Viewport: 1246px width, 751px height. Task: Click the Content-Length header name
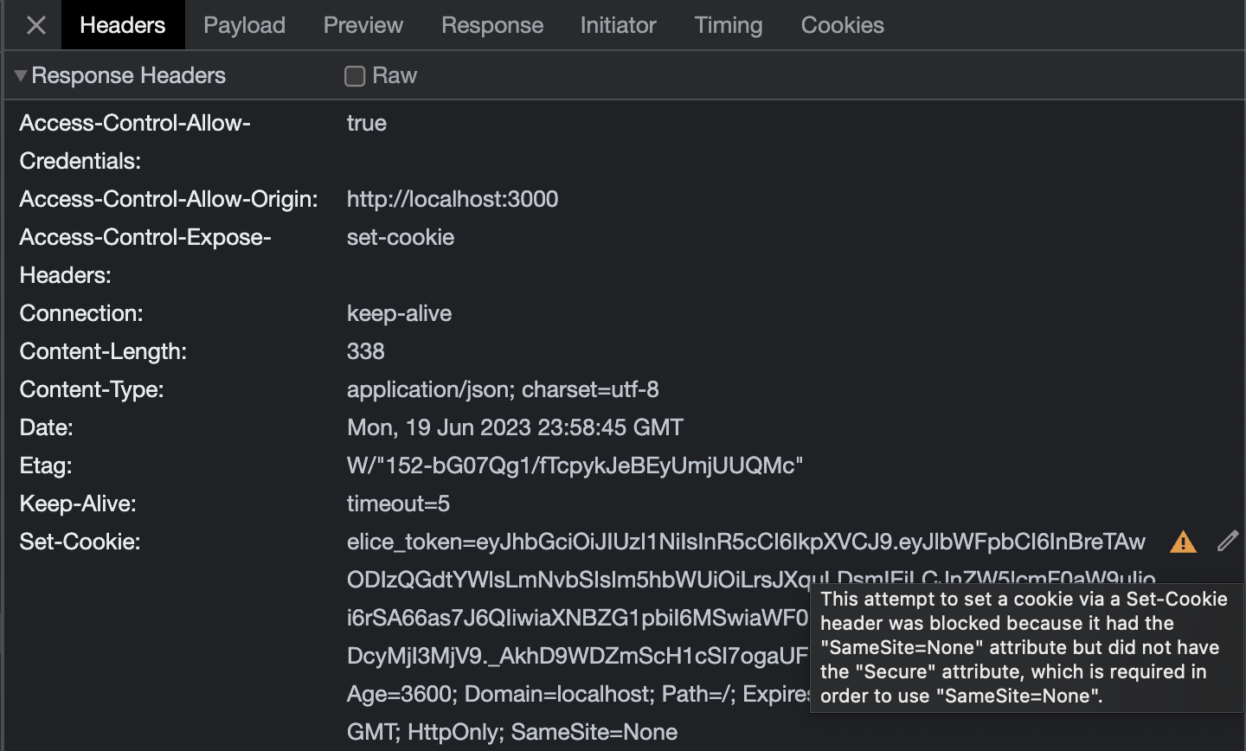point(103,351)
